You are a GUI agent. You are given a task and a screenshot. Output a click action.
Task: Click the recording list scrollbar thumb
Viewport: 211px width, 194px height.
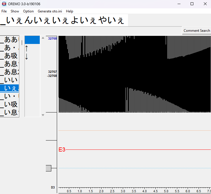(x=22, y=43)
